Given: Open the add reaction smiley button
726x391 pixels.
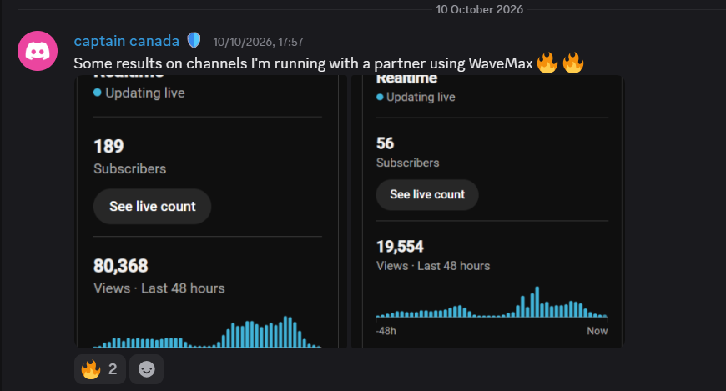Looking at the screenshot, I should [x=146, y=369].
